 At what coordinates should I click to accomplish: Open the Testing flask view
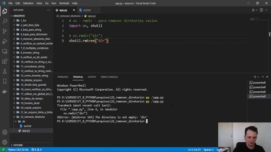[x=5, y=71]
